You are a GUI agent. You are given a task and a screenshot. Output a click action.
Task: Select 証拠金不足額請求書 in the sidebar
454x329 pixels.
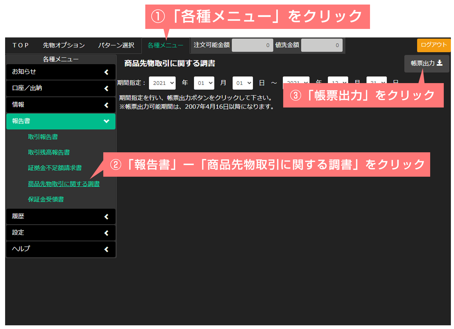(55, 168)
